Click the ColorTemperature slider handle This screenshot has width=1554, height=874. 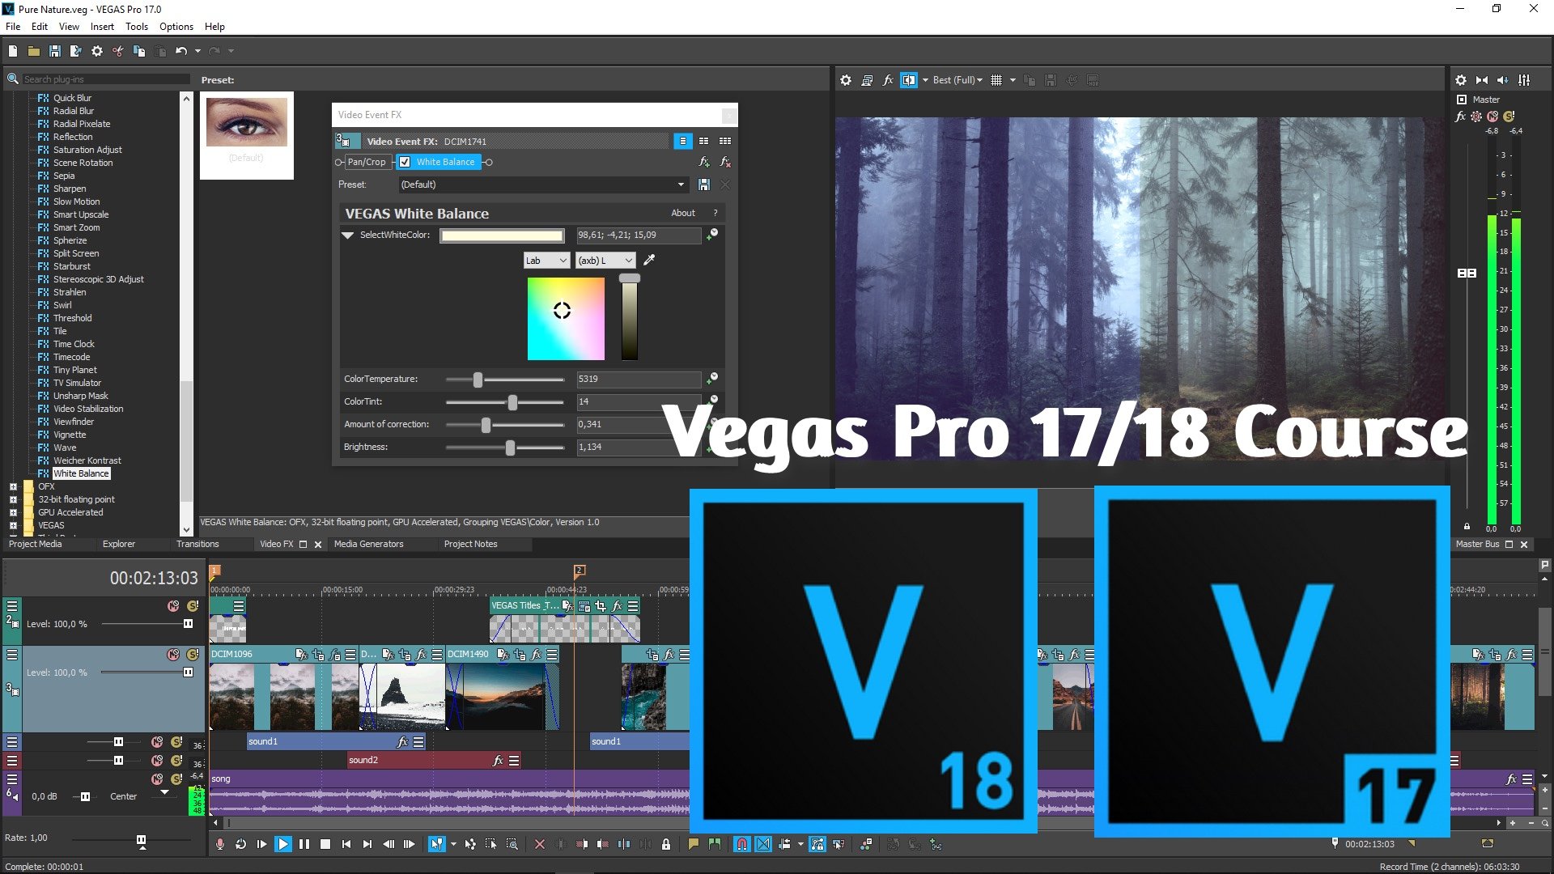478,380
